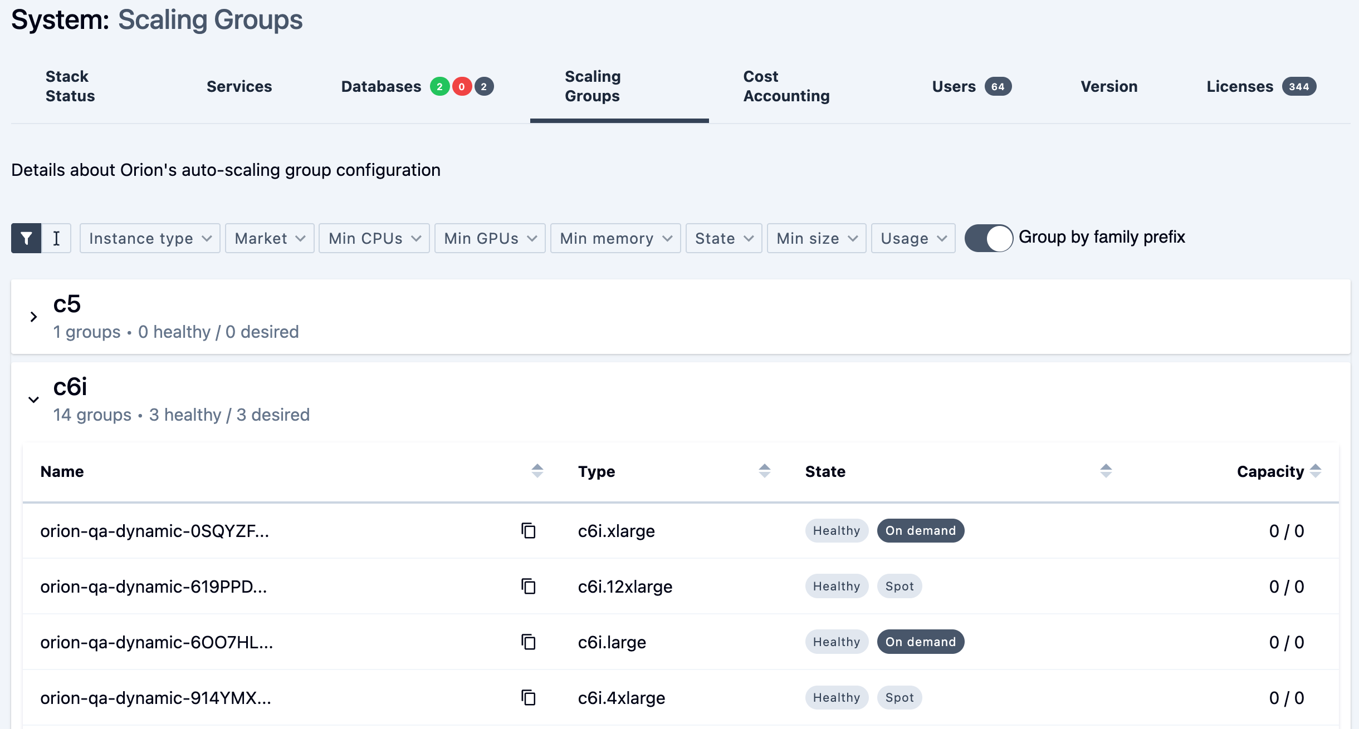The image size is (1359, 729).
Task: Sort table by Capacity column arrows
Action: [1316, 471]
